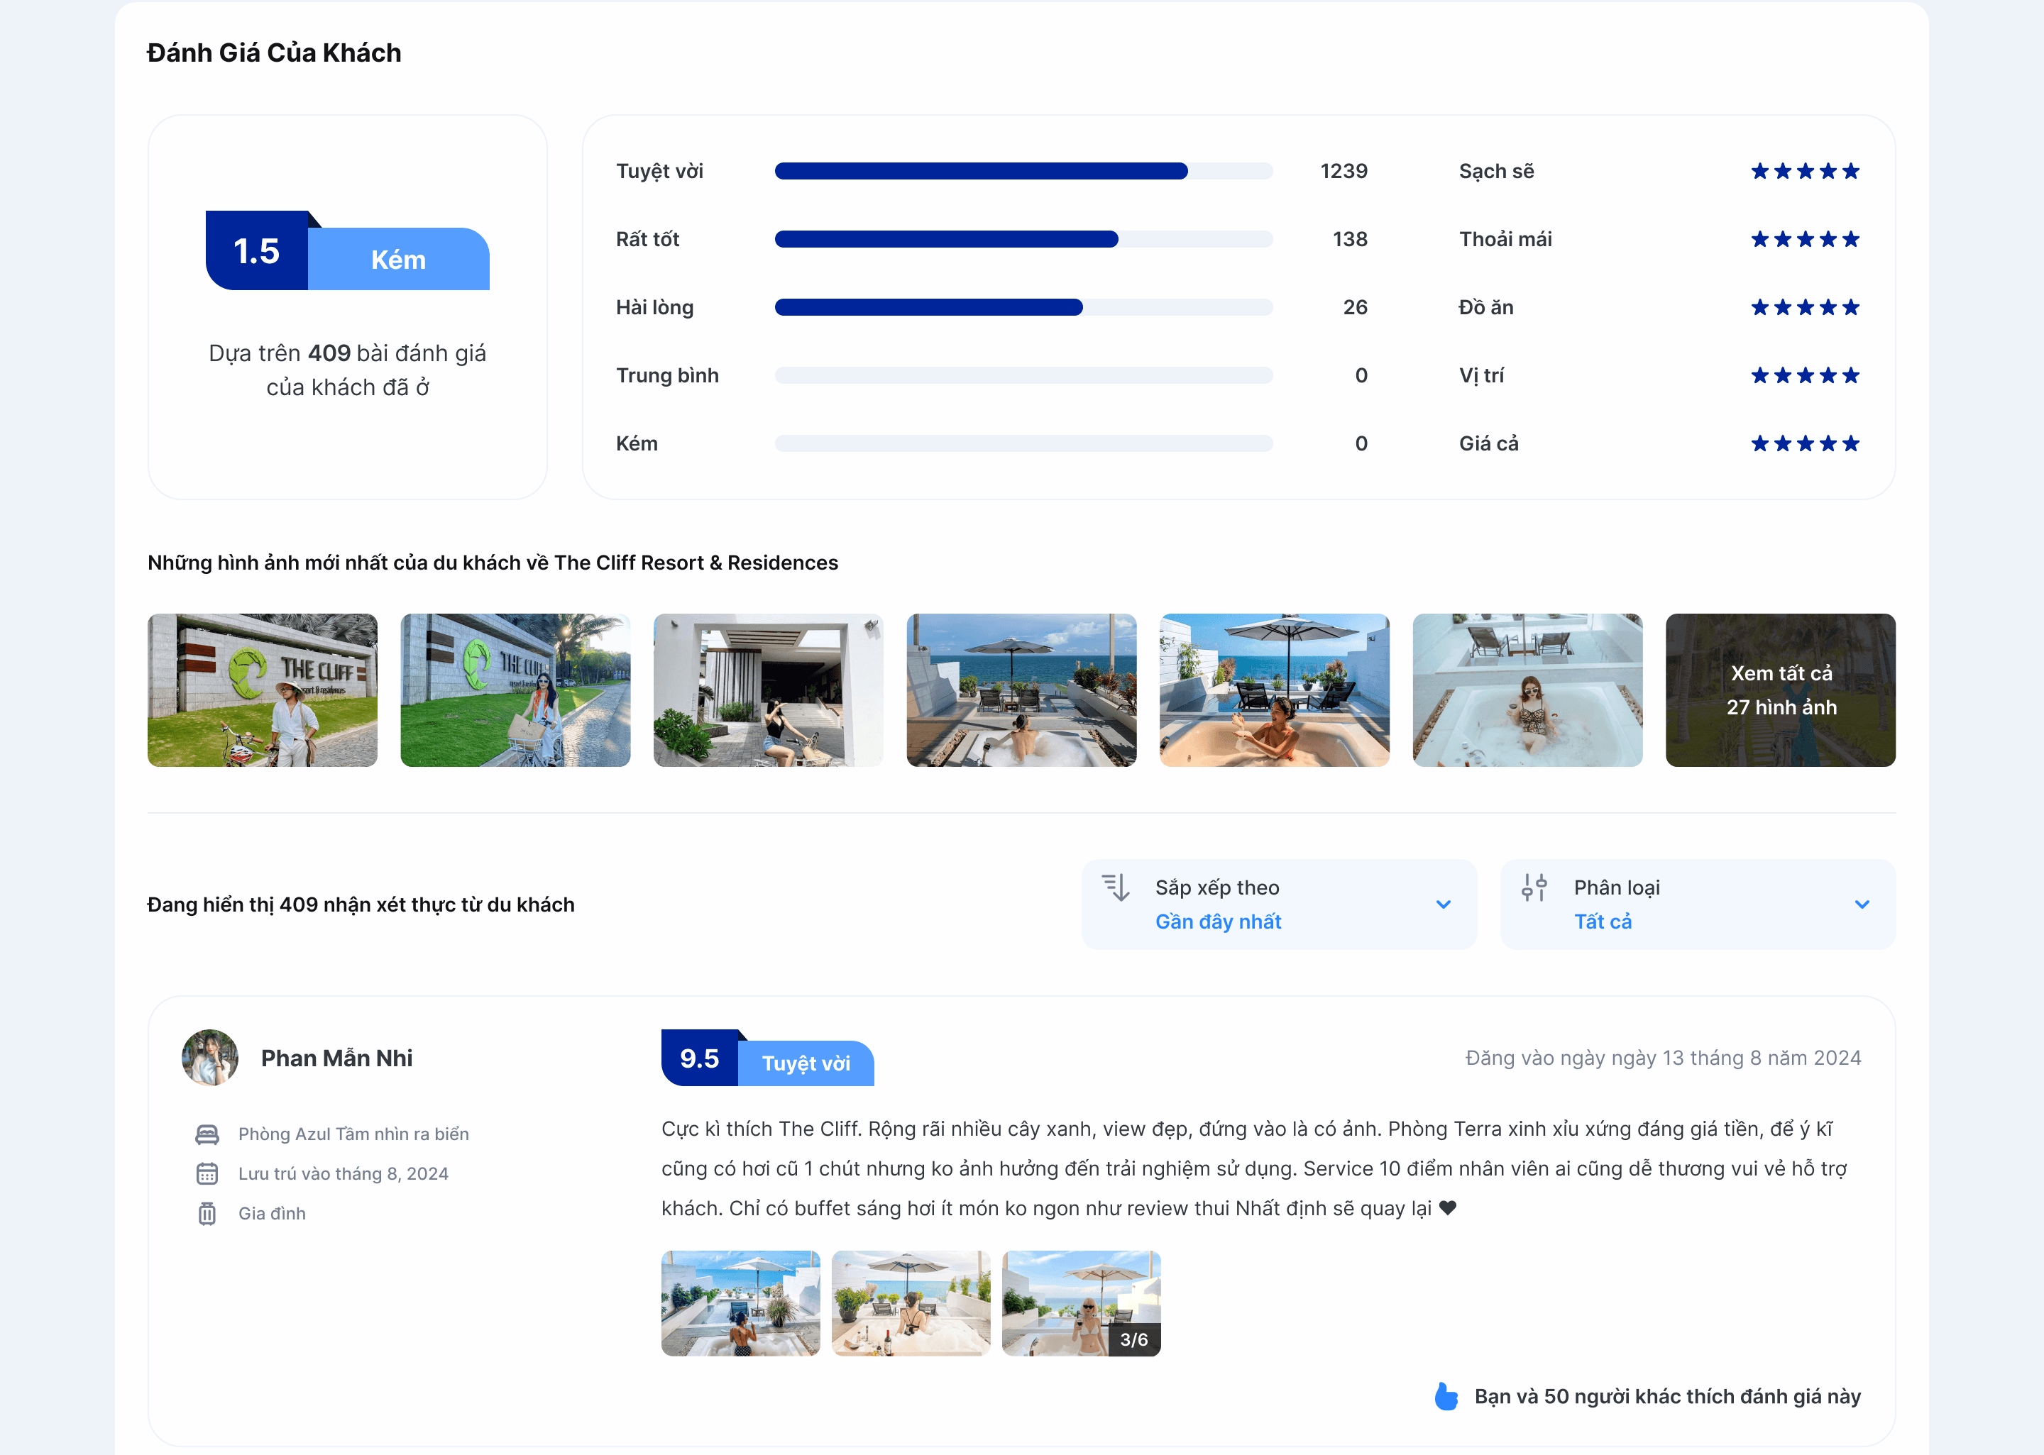Click the Giá cả five-star rating
Screen dimensions: 2044x1455
click(x=1805, y=443)
